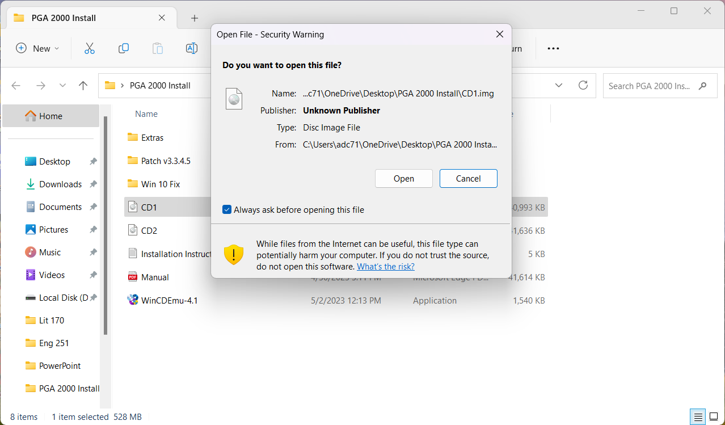Click PGA 2000 Install breadcrumb in address bar

click(x=160, y=86)
